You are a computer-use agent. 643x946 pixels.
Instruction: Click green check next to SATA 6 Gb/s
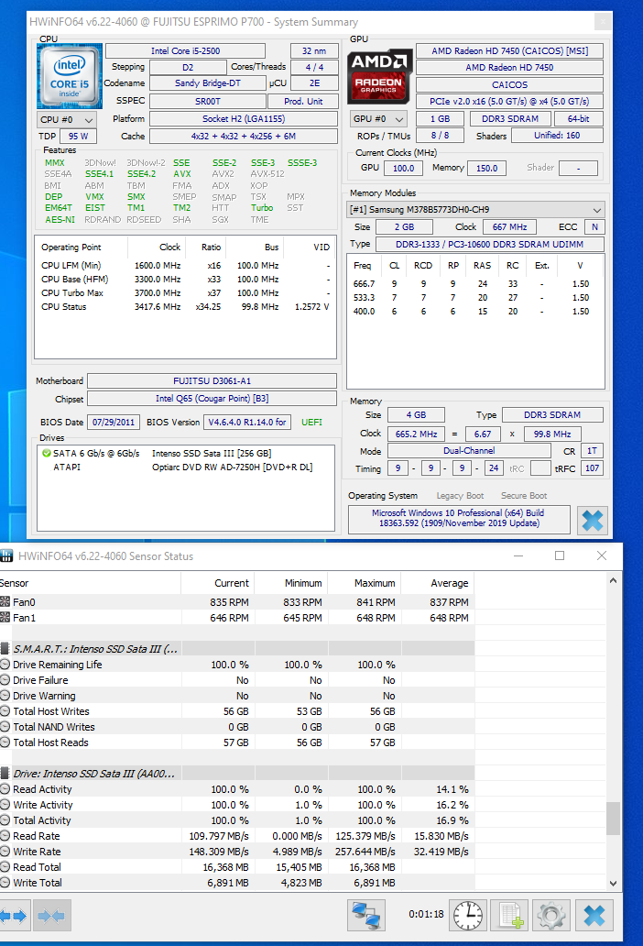tap(47, 453)
